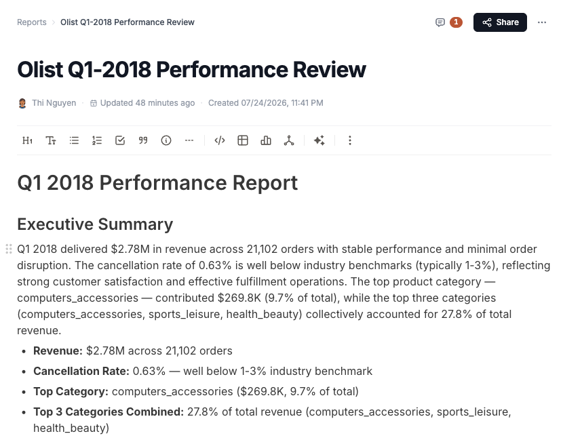Screen dimensions: 582x440
Task: Insert a horizontal divider block
Action: click(x=189, y=140)
